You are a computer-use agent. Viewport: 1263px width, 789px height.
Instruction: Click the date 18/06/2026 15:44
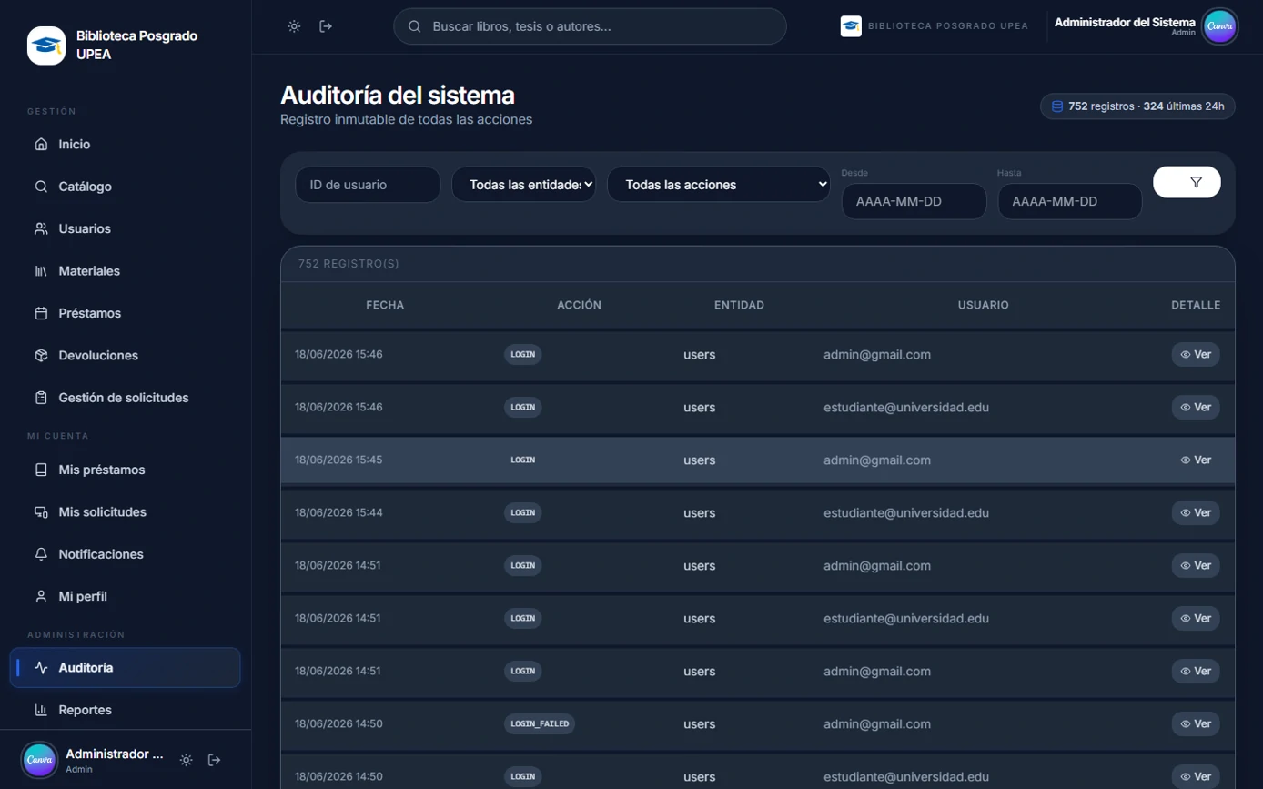[338, 513]
